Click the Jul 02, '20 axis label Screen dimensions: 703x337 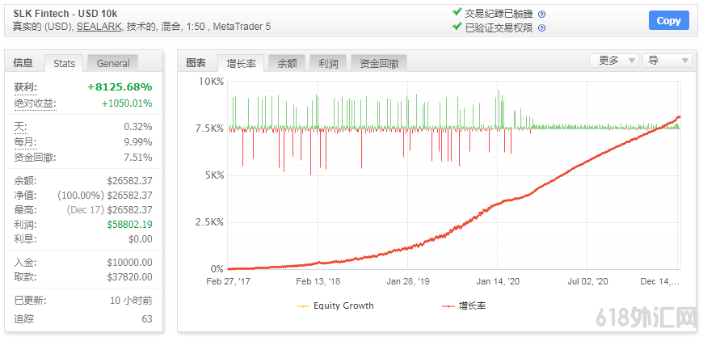[x=587, y=281]
